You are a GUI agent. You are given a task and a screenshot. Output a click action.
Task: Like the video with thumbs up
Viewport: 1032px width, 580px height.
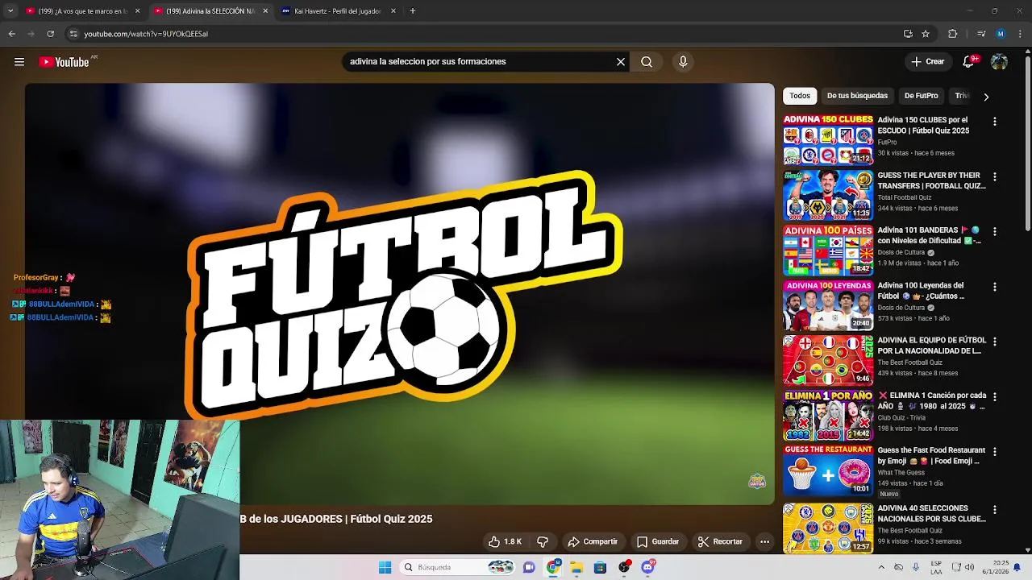point(505,541)
